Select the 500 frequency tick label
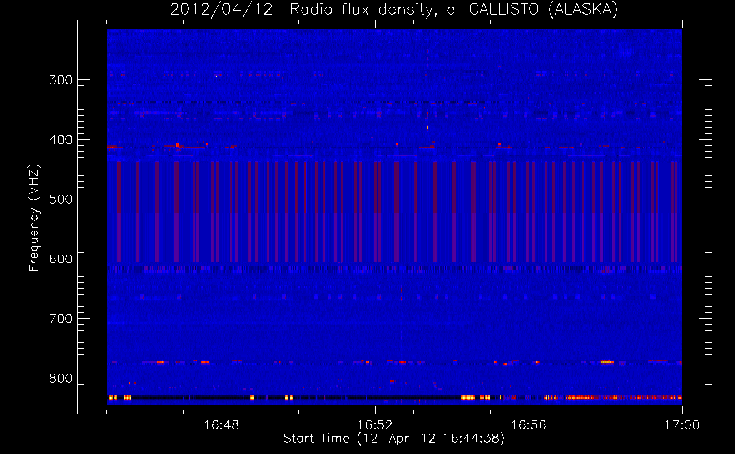Image resolution: width=735 pixels, height=454 pixels. point(61,199)
